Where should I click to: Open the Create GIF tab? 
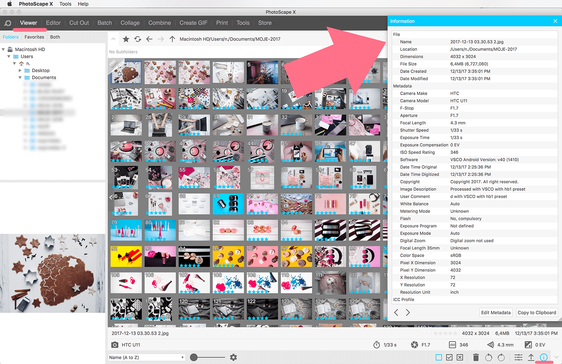(x=193, y=23)
